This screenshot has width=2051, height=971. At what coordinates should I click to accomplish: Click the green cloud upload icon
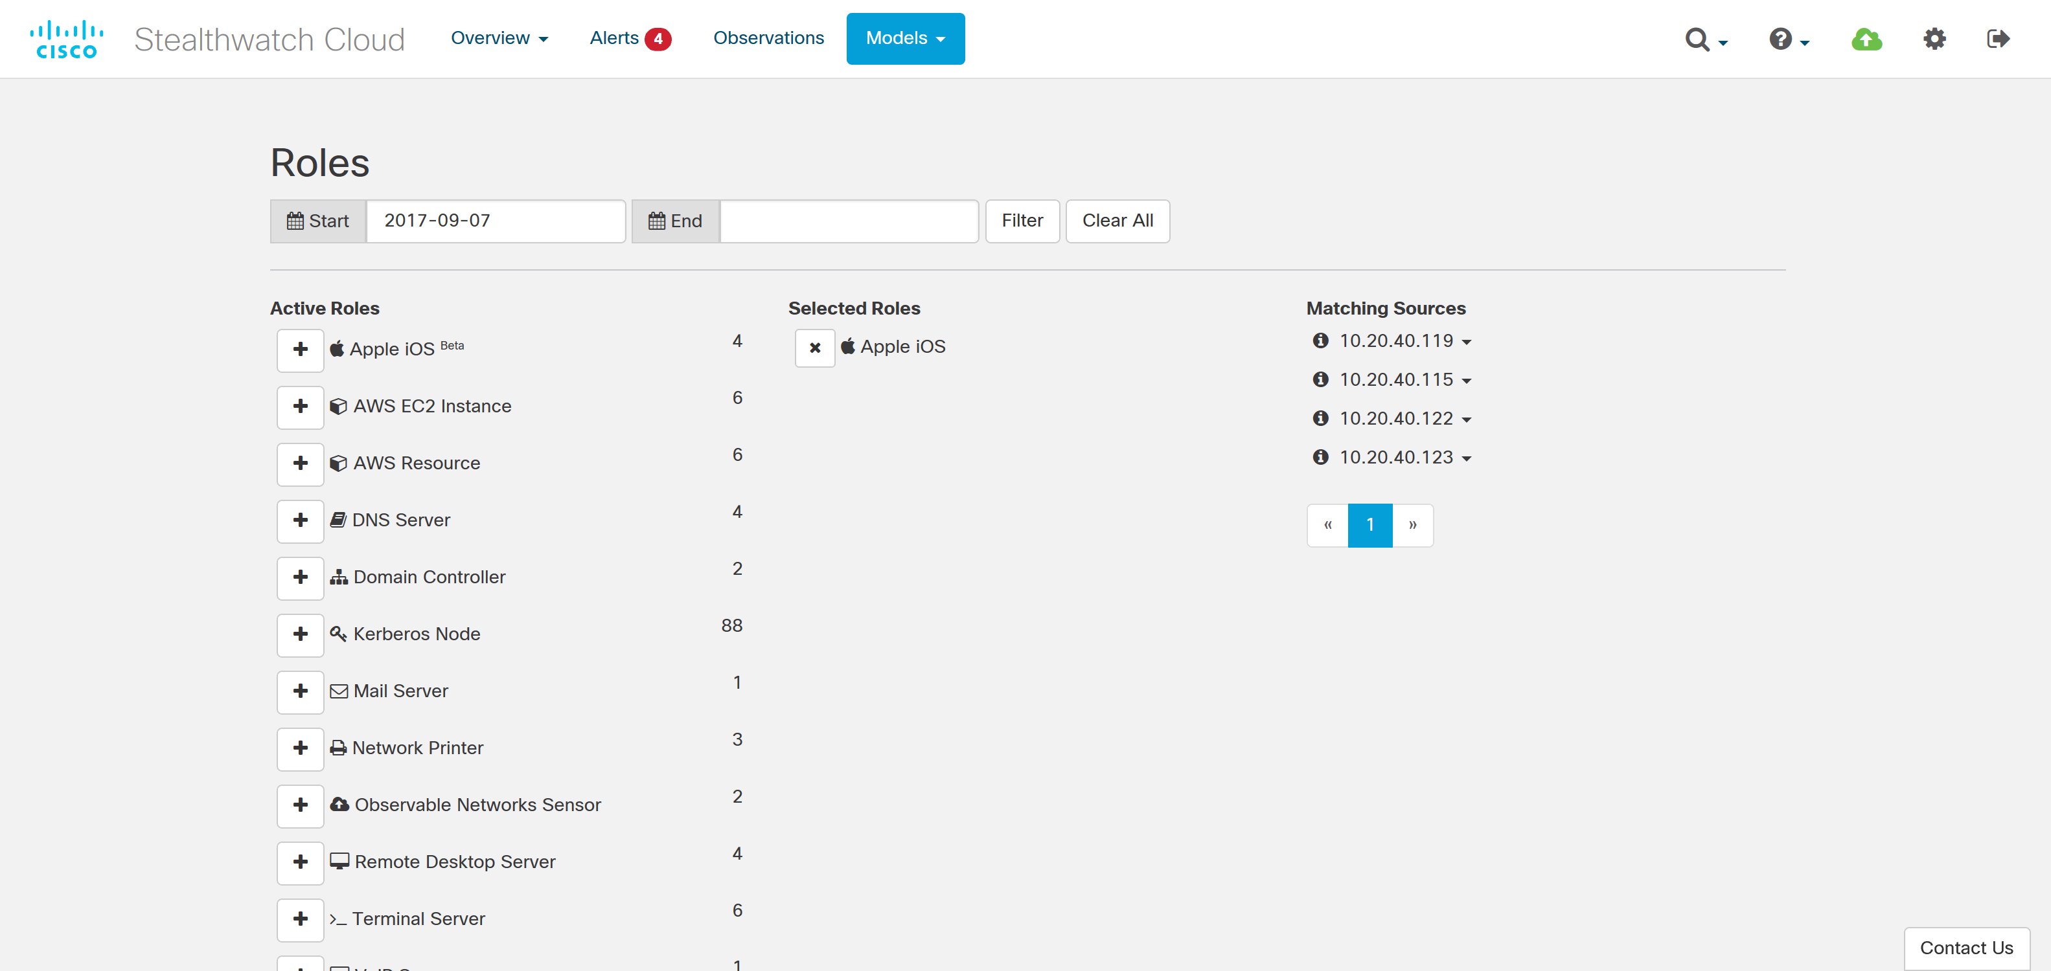click(x=1866, y=39)
